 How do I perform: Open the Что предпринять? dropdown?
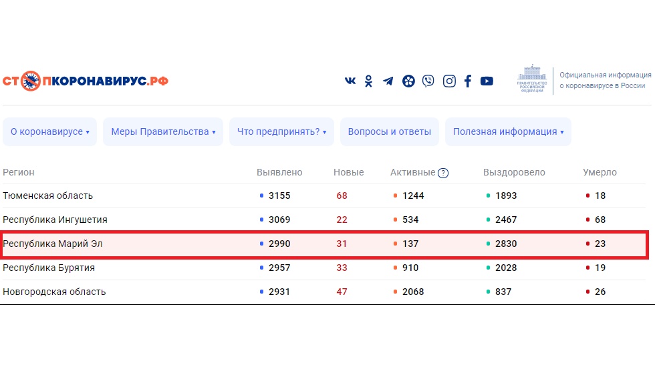[281, 132]
